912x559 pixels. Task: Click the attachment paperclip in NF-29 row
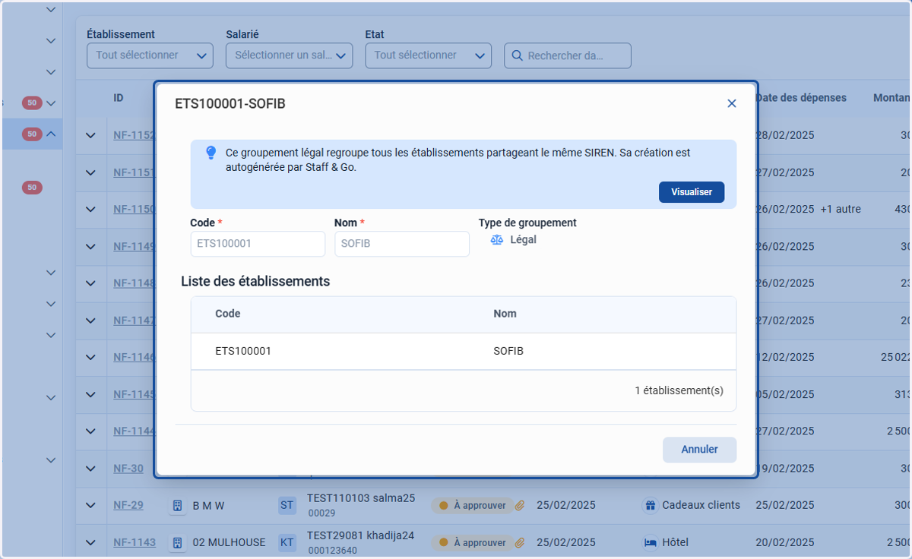(x=521, y=505)
